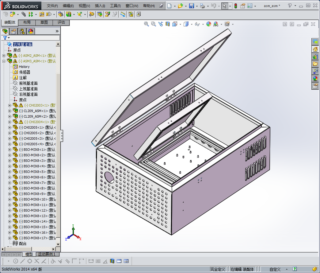Click the Assembly Features icon

coord(69,14)
